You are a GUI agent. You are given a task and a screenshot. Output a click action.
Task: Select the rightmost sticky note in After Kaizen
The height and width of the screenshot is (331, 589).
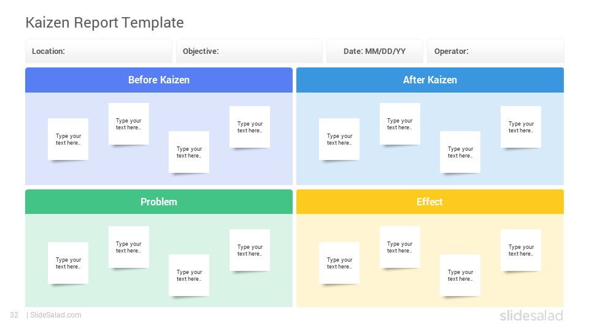click(x=521, y=127)
